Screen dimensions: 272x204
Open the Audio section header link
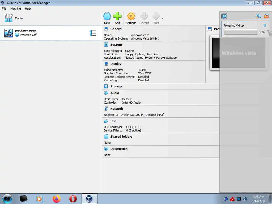115,93
